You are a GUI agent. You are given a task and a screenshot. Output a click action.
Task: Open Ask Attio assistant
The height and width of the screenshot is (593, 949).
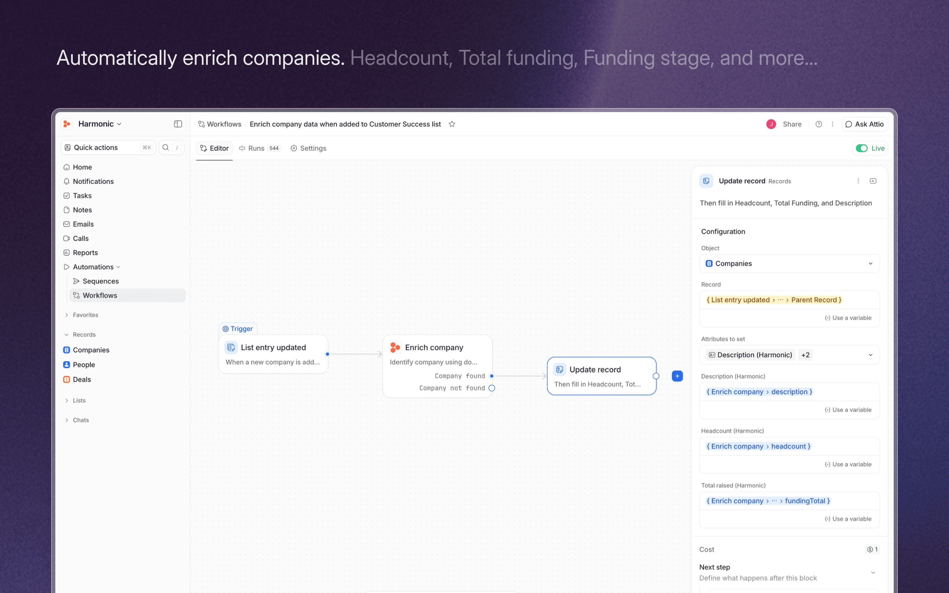click(864, 124)
